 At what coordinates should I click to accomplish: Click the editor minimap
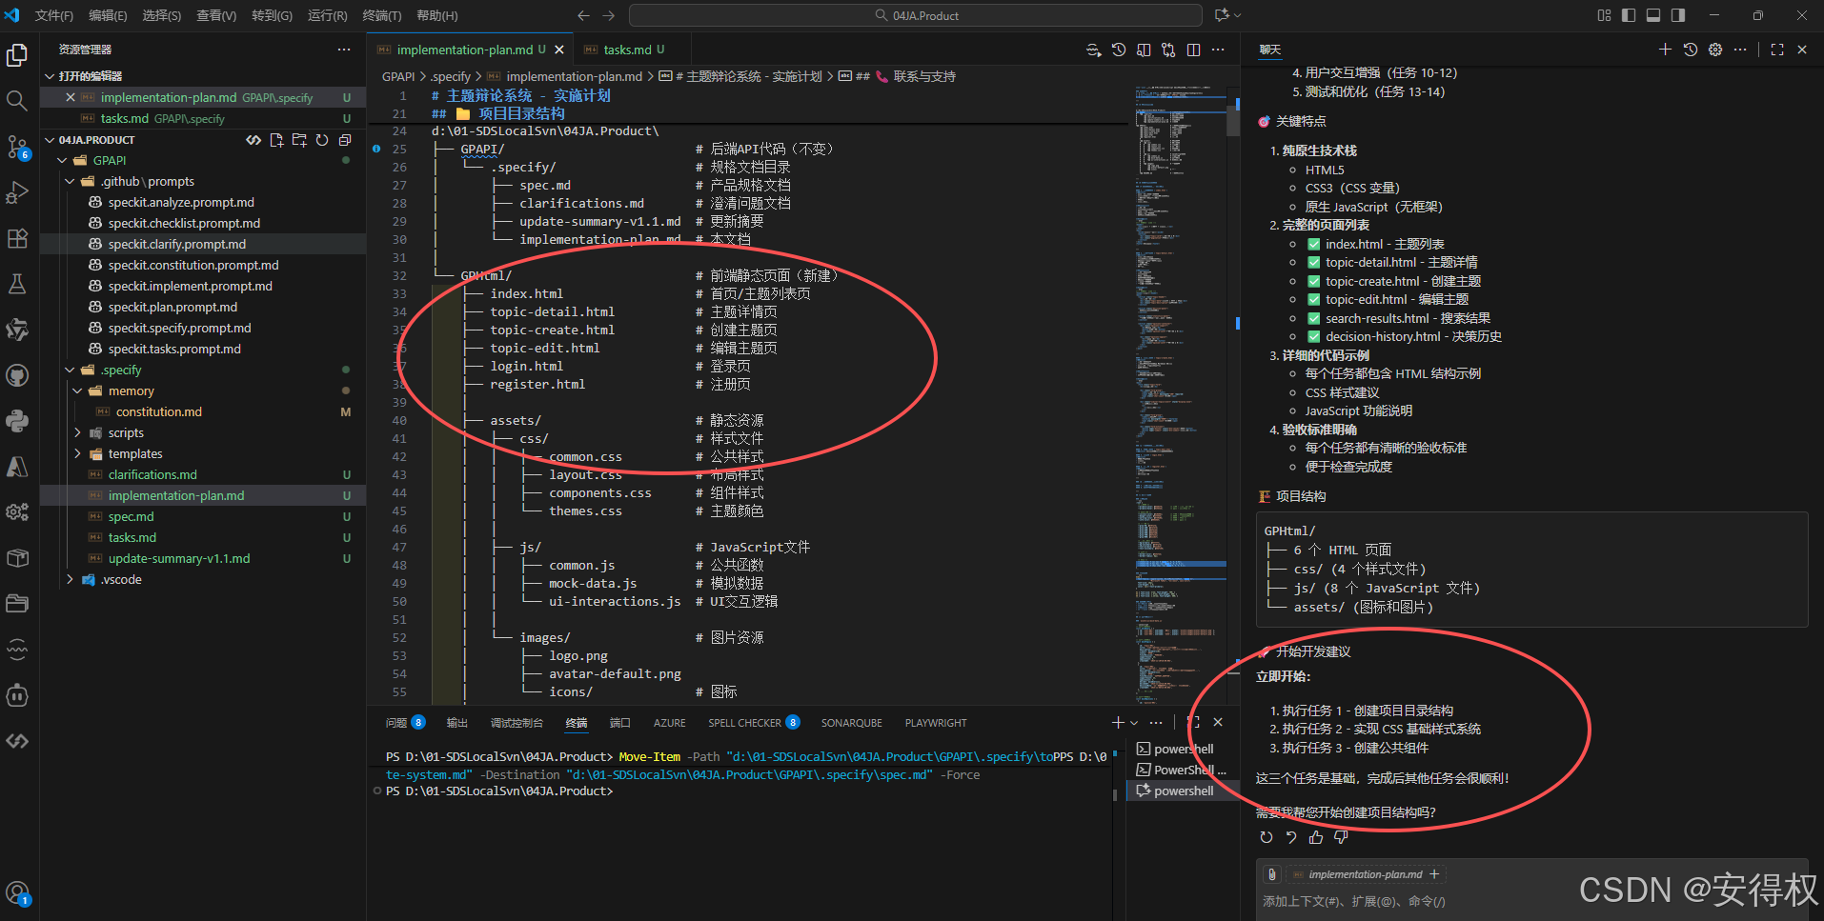(1180, 394)
